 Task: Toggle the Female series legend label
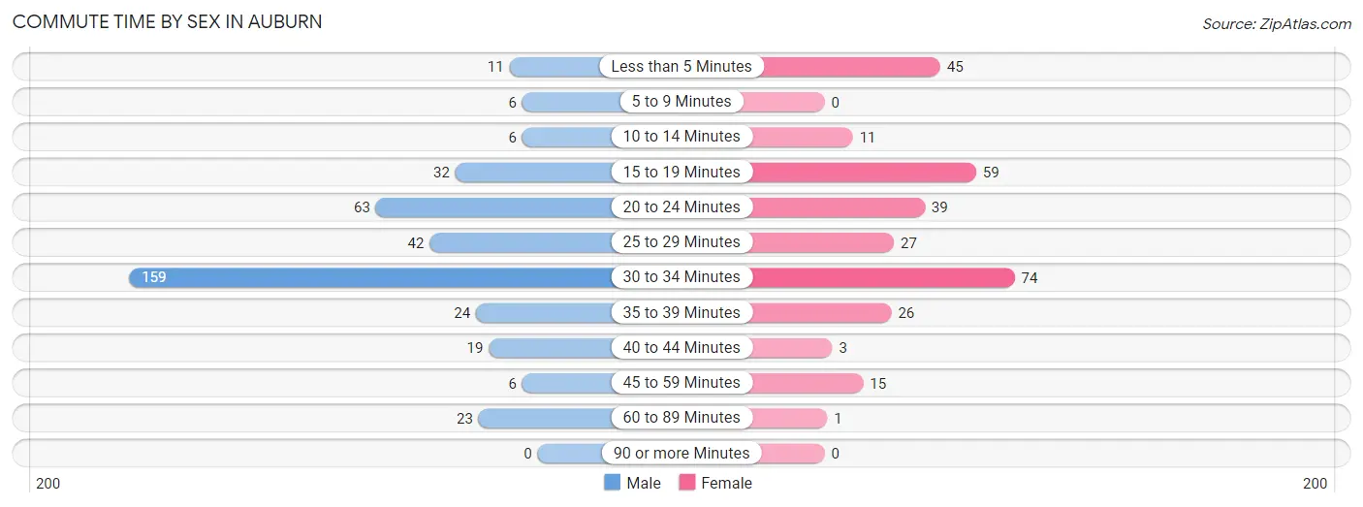726,483
